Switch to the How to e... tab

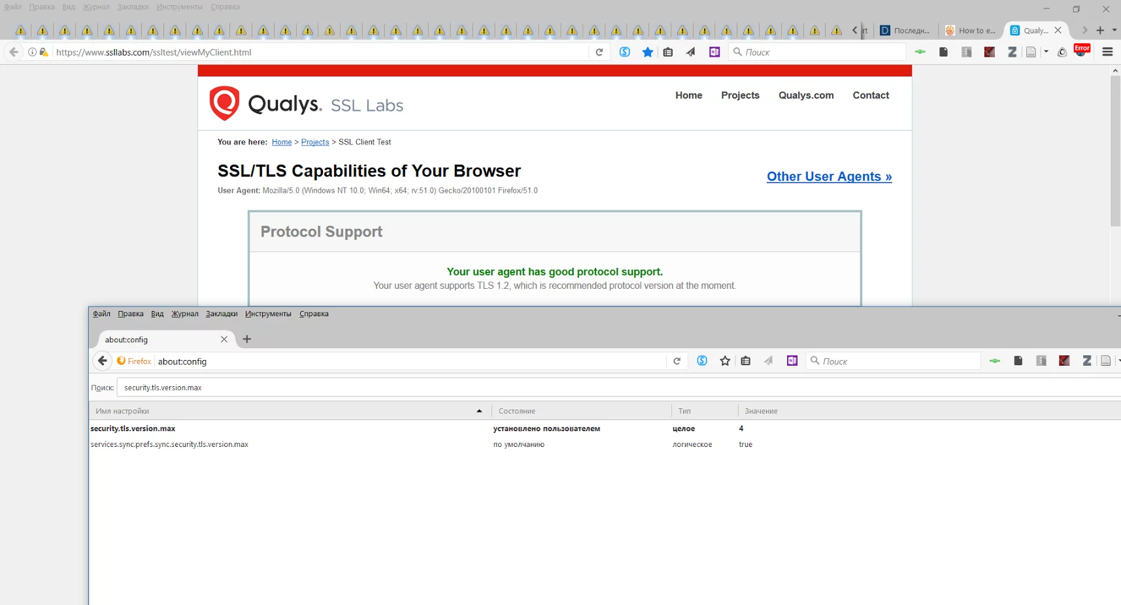971,30
